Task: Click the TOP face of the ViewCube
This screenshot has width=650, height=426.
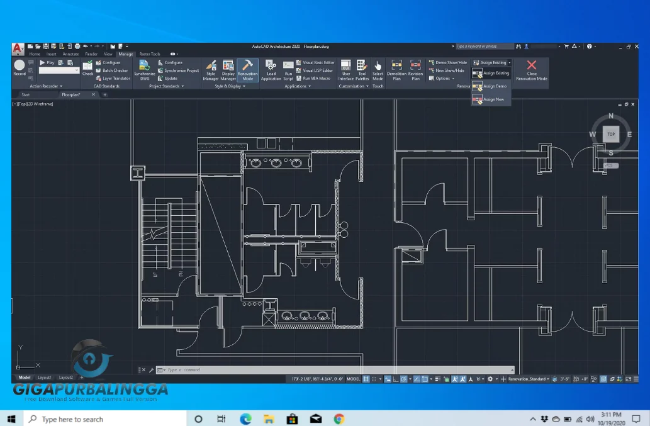Action: click(x=610, y=134)
